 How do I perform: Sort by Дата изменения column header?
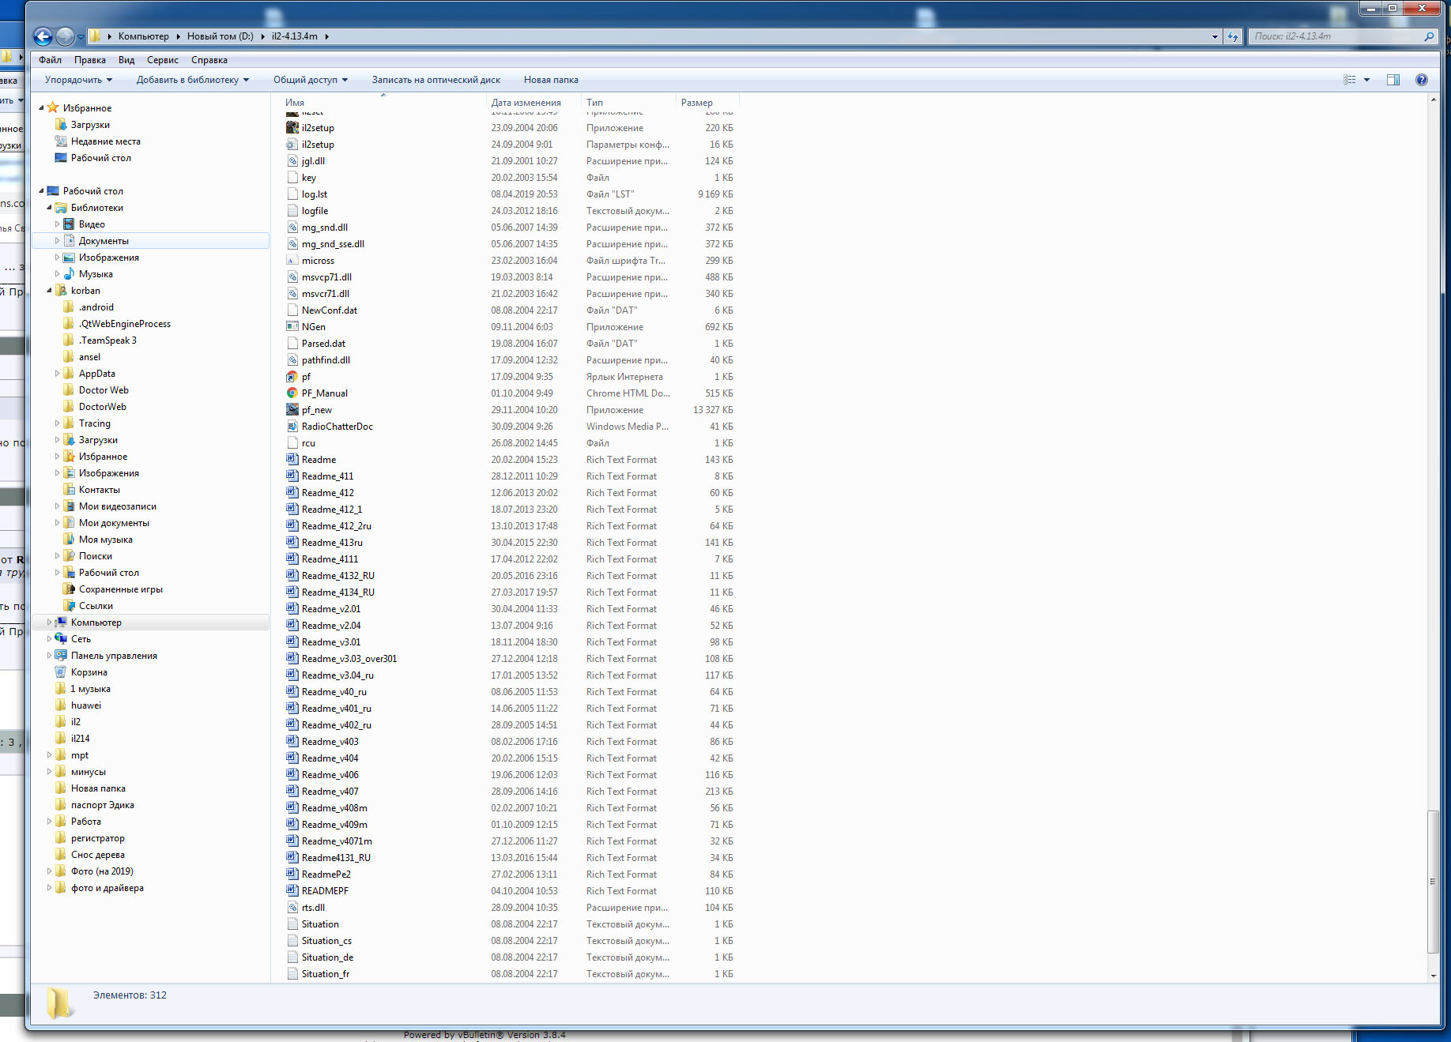533,103
